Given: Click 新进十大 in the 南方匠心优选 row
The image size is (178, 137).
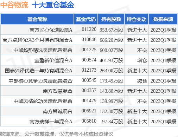Looking at the screenshot, I should 137,30.
